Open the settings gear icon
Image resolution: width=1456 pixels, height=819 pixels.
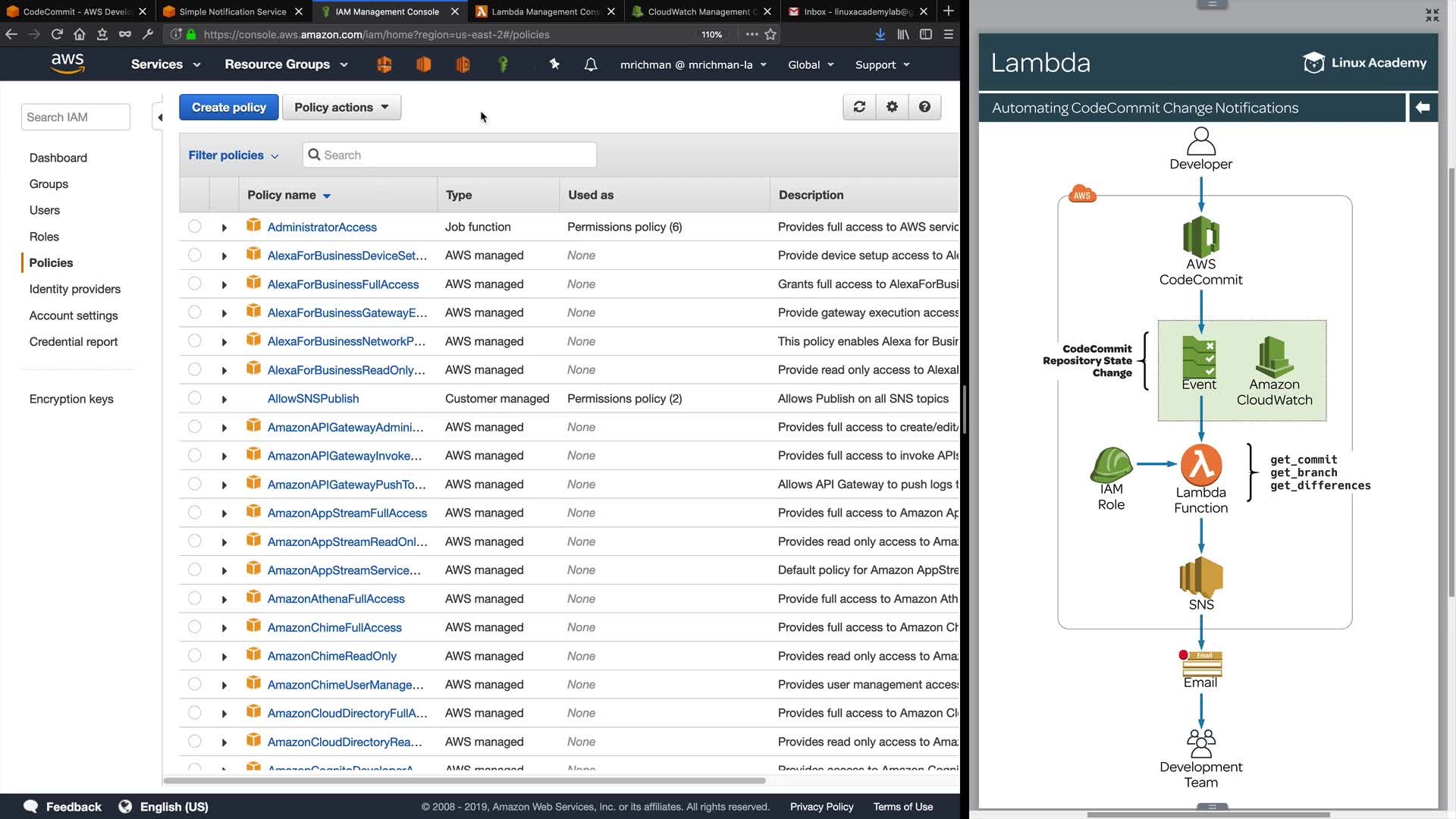892,107
